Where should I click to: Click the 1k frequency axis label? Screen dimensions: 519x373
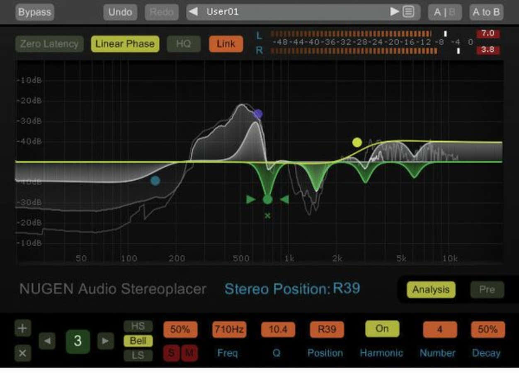[289, 259]
